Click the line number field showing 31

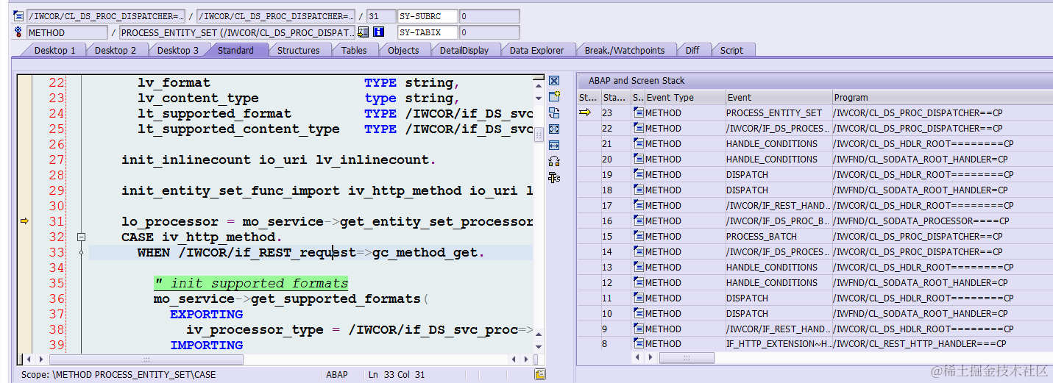coord(380,16)
